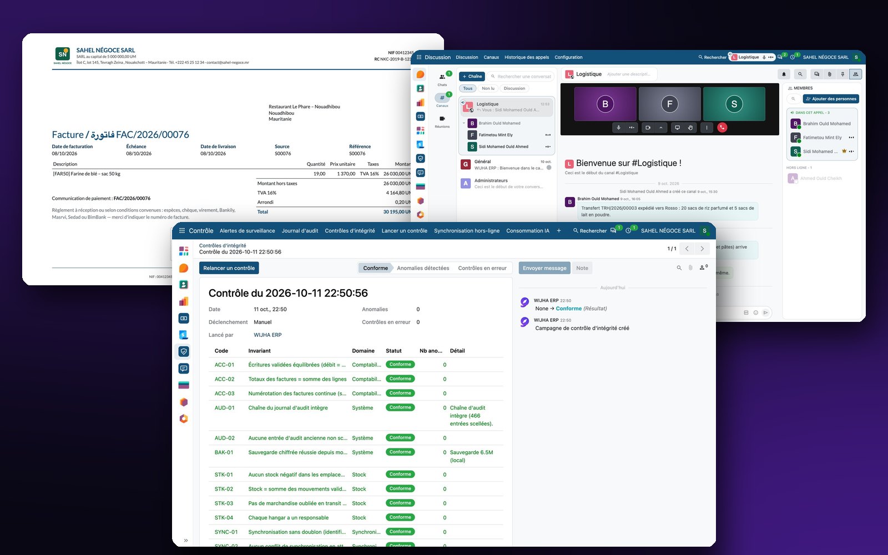Mute the microphone in the Logistique call

[618, 128]
